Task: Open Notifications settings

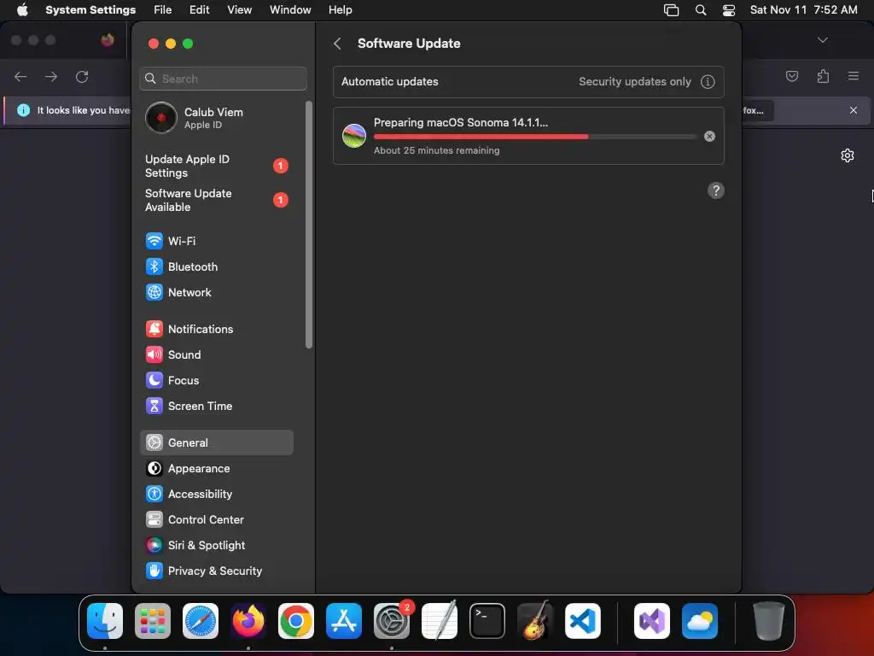Action: (216, 329)
